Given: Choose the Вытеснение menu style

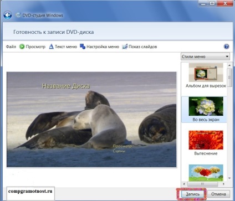Looking at the screenshot, I should tap(206, 143).
